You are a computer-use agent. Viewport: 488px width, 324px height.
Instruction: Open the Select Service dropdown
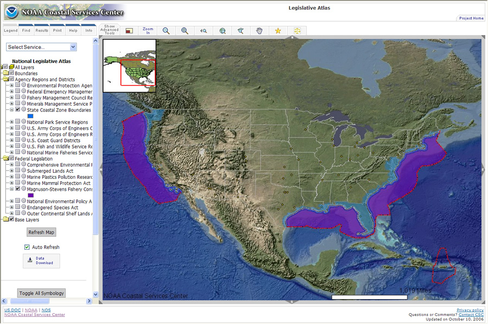tap(41, 47)
